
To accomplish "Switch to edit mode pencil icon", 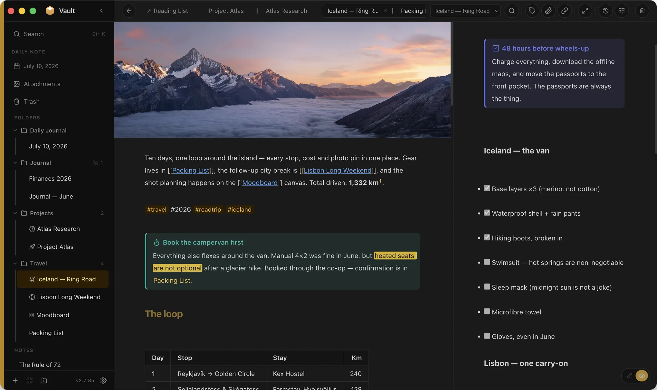I will [629, 376].
